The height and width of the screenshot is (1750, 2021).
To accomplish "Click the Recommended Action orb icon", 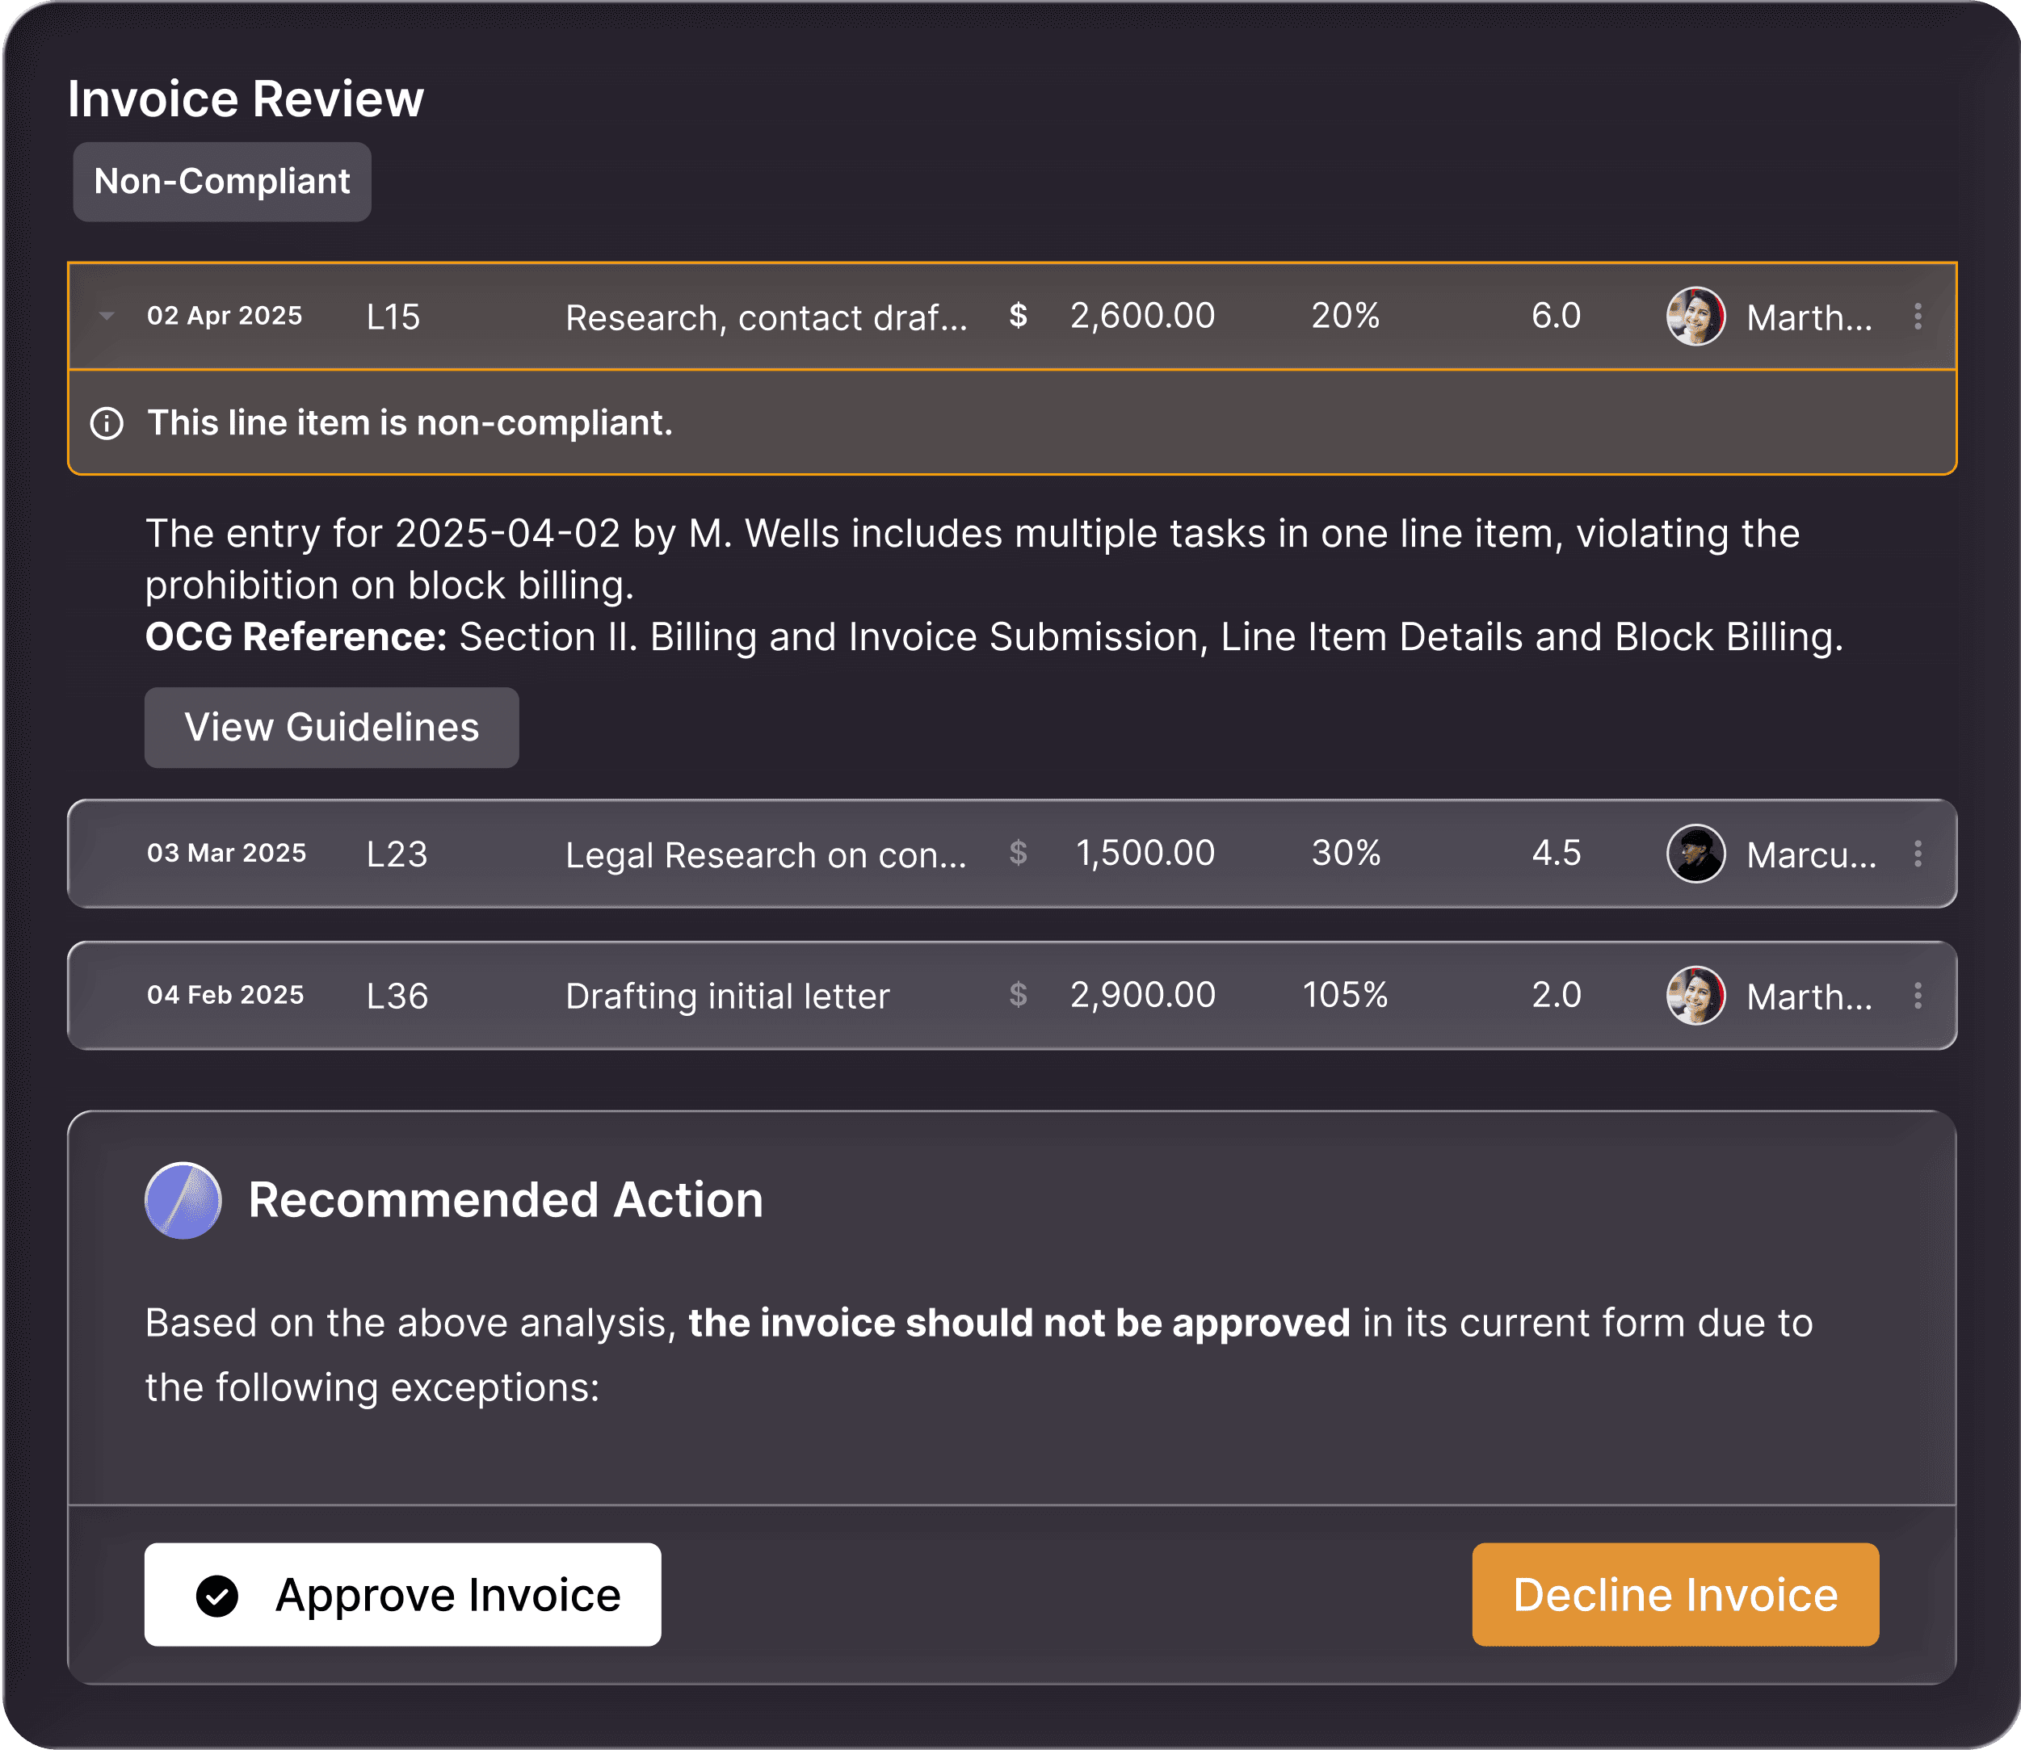I will coord(183,1200).
